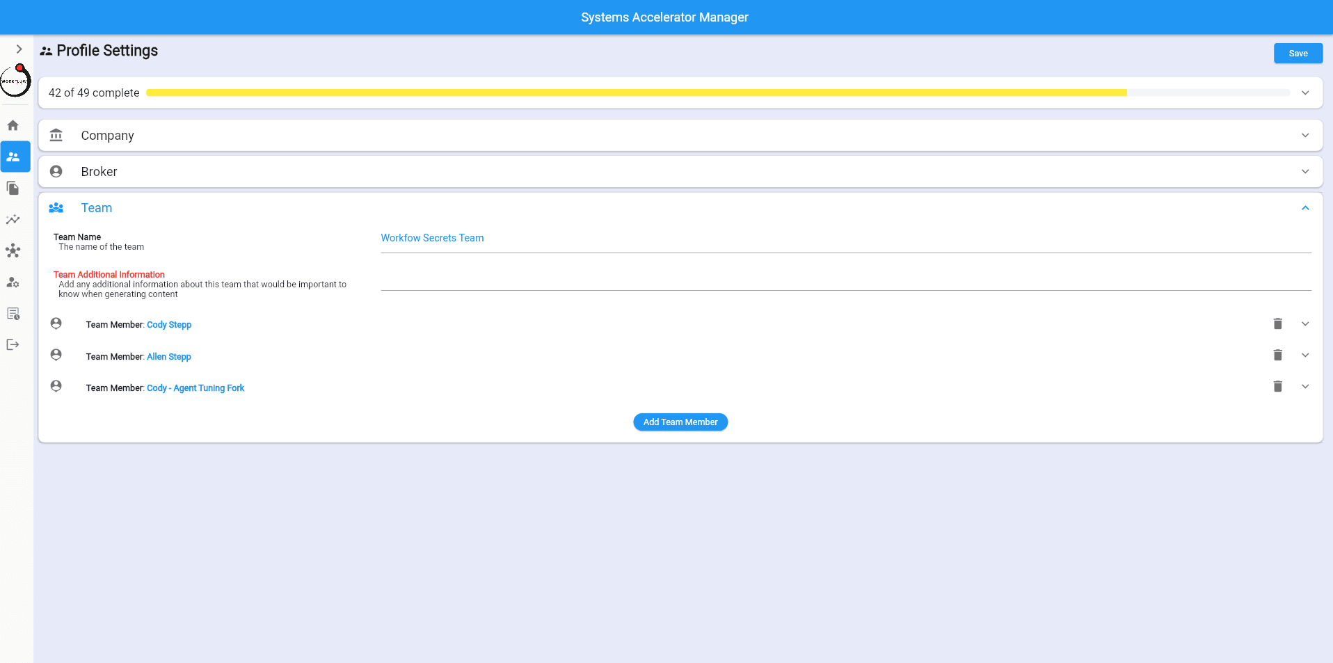Open the home page from sidebar

coord(13,126)
